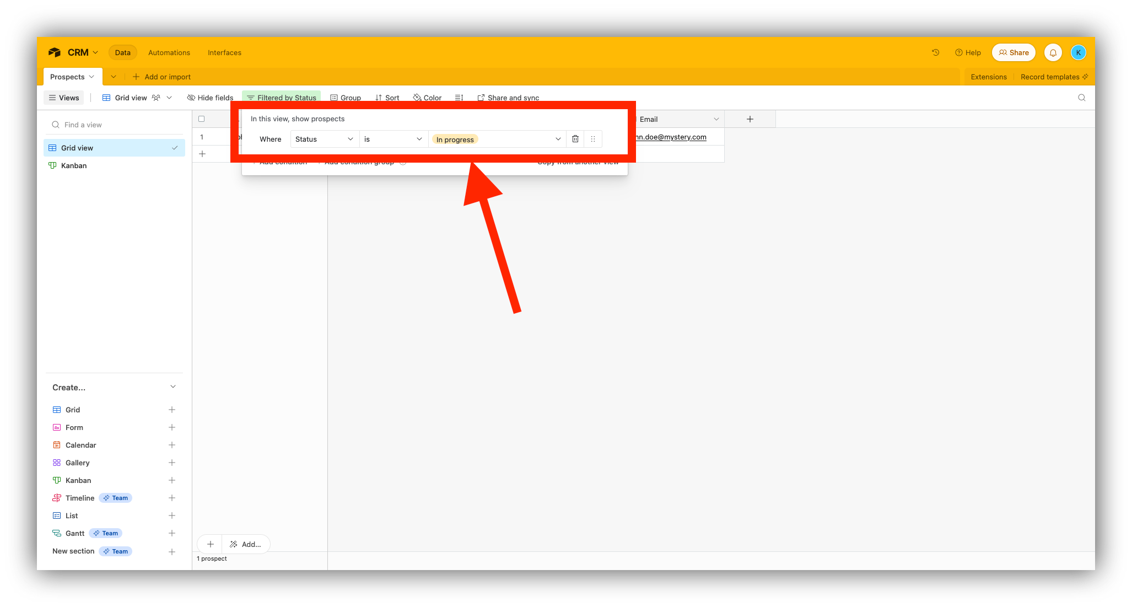Click Hide fields in toolbar
The image size is (1132, 607).
click(210, 98)
